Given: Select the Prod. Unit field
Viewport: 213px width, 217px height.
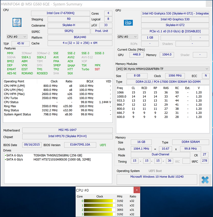Looking at the screenshot, I should (x=101, y=31).
